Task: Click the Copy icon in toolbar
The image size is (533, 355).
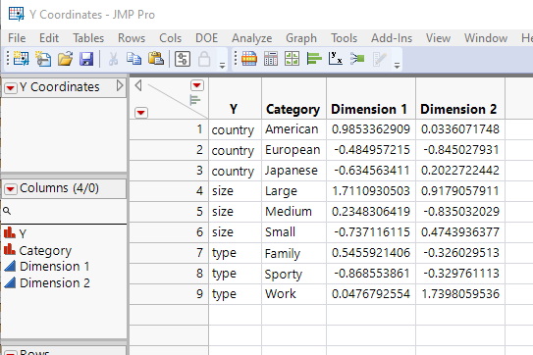Action: pos(133,59)
